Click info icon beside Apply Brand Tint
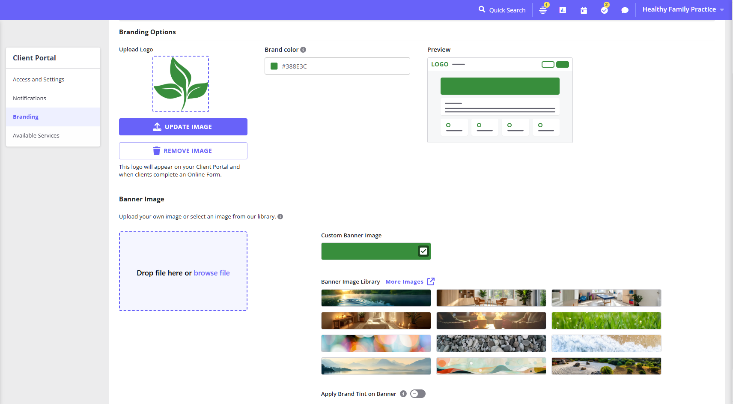Viewport: 733px width, 404px height. pos(403,394)
